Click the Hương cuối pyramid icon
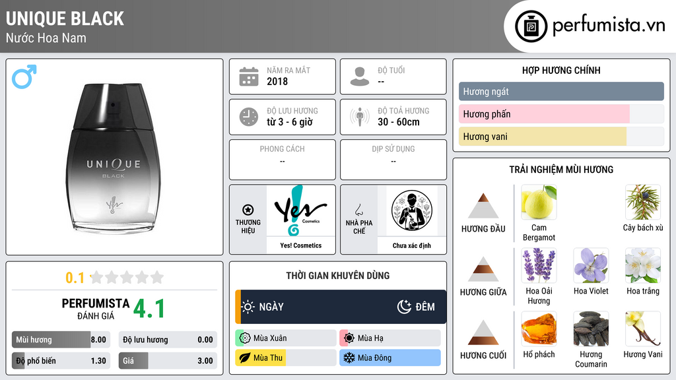Viewport: 676px width, 380px height. (483, 332)
